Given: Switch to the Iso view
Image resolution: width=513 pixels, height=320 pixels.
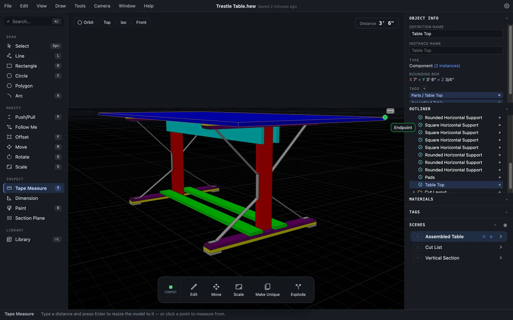Looking at the screenshot, I should click(123, 22).
